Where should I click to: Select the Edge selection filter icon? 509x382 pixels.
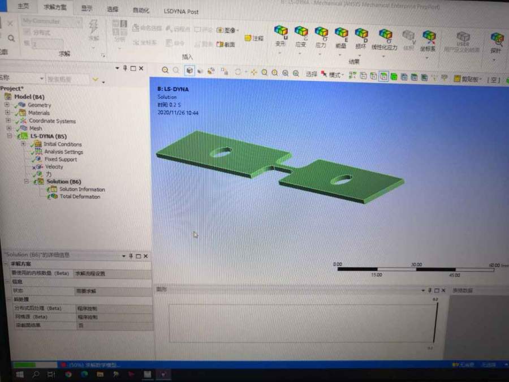373,76
